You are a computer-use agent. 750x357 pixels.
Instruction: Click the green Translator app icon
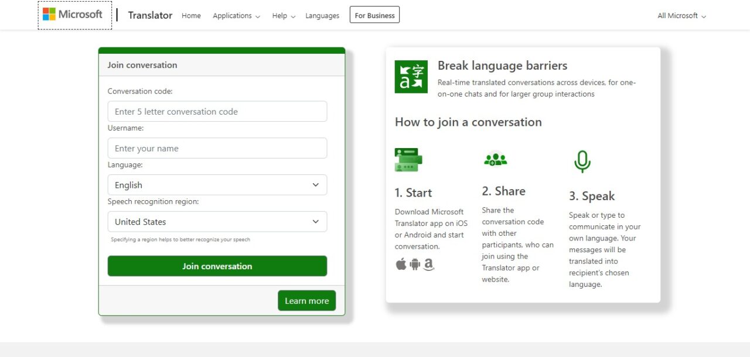click(x=411, y=77)
